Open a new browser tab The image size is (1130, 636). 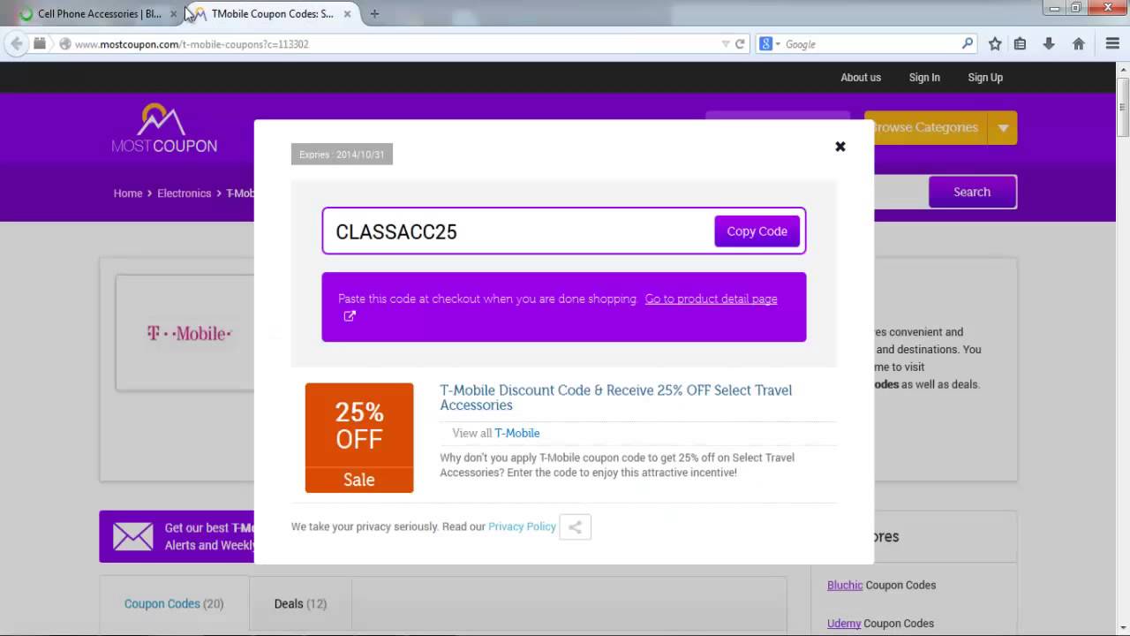[x=374, y=14]
